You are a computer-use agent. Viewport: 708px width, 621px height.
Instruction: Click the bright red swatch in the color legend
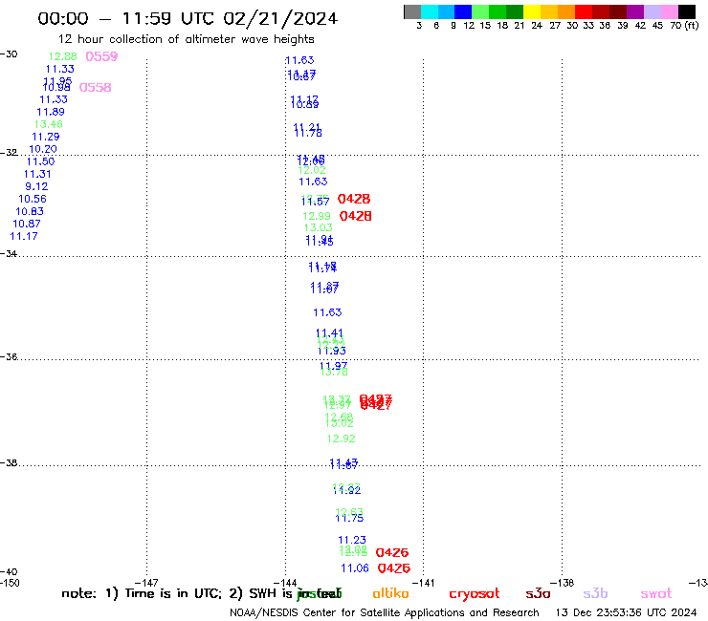pyautogui.click(x=584, y=11)
